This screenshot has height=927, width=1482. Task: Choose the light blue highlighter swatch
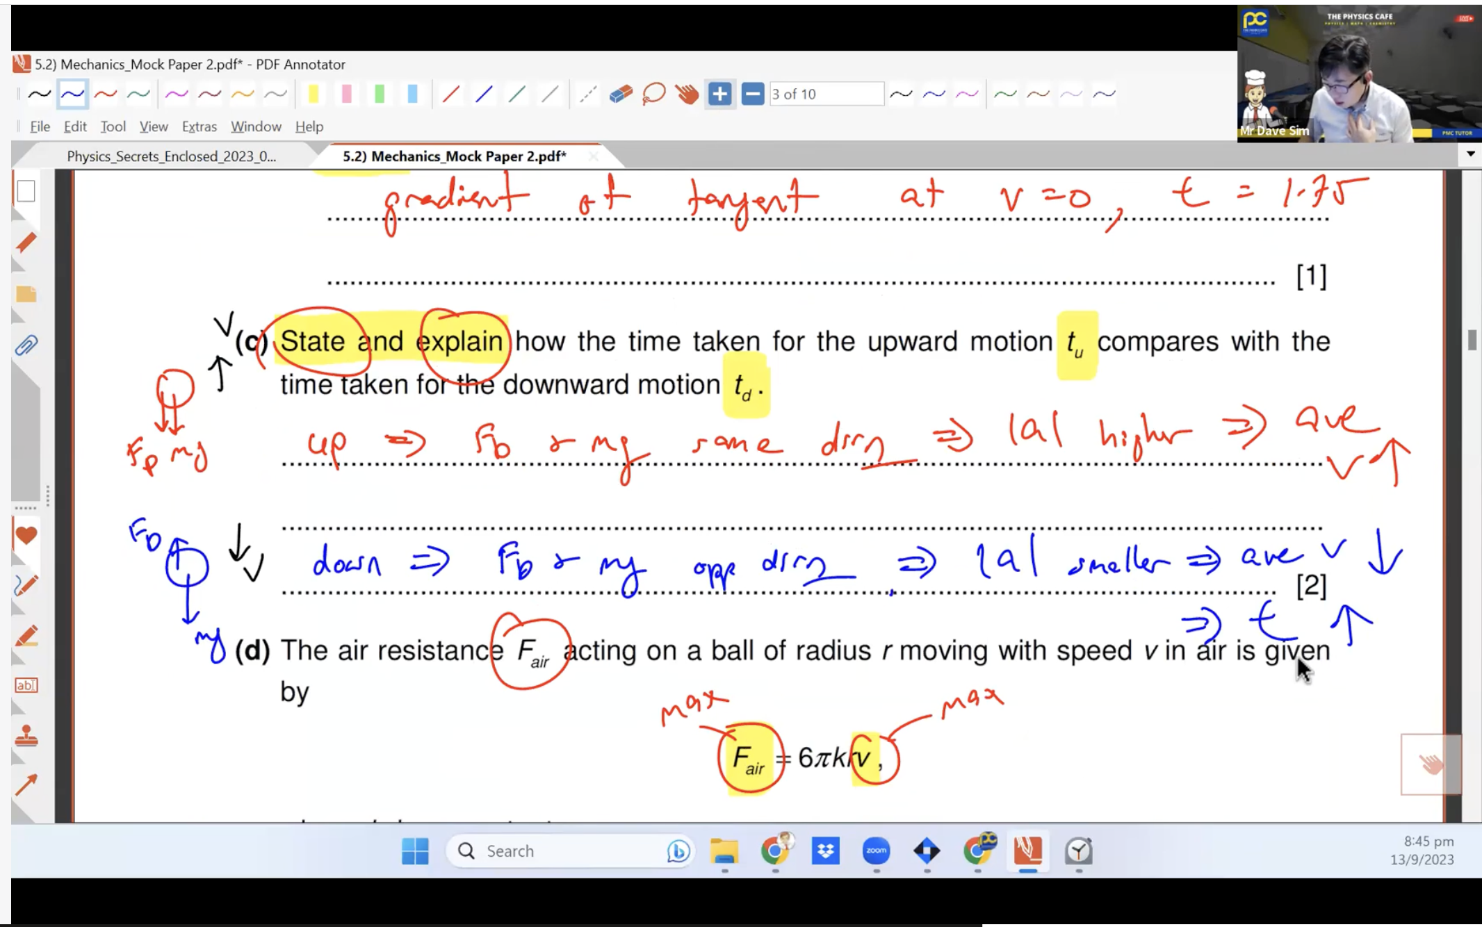[x=412, y=94]
